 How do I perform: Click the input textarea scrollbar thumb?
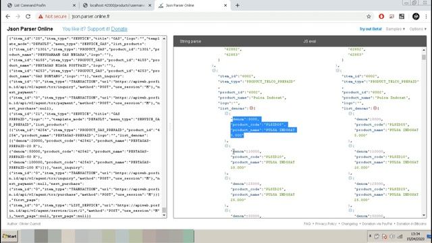click(x=164, y=210)
